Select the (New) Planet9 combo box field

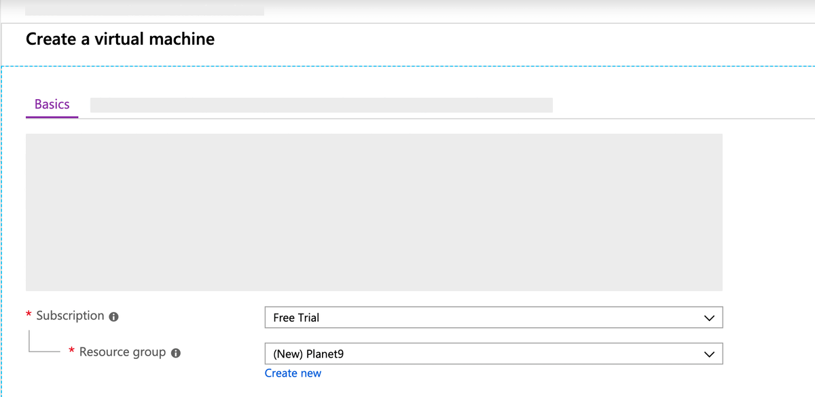coord(475,354)
